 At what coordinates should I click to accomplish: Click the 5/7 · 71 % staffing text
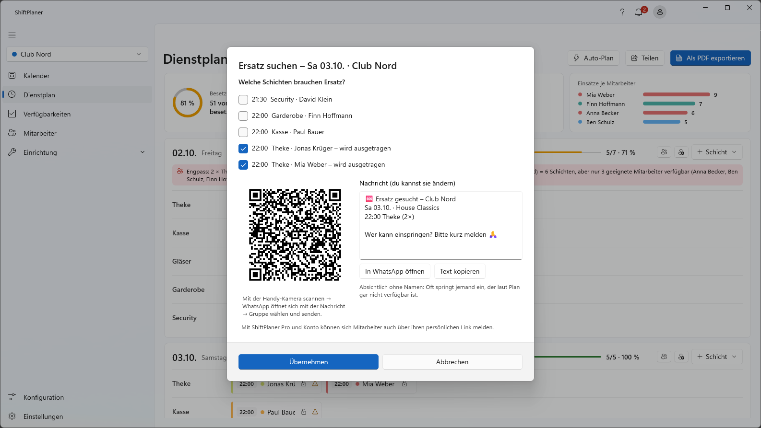click(x=620, y=152)
